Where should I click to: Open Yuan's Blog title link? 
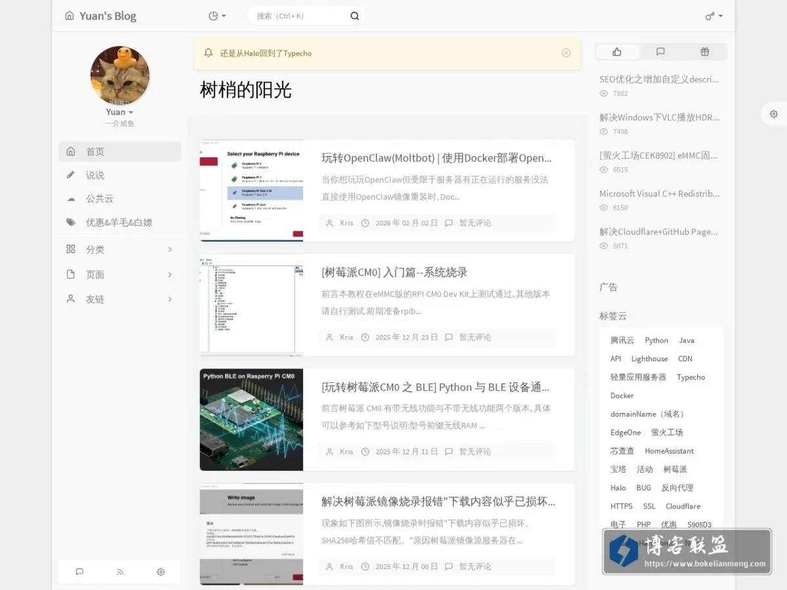point(108,16)
